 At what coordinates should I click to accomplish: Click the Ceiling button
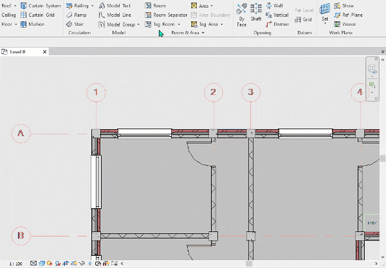(8, 15)
